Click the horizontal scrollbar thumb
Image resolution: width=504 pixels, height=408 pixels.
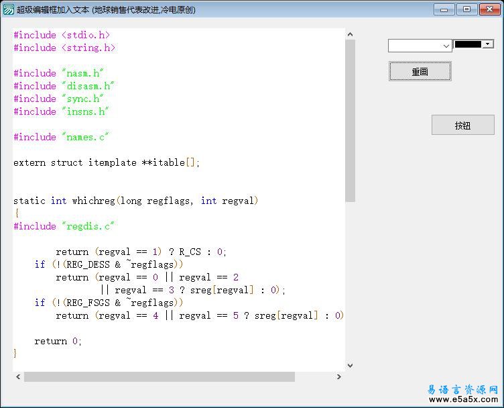(x=160, y=376)
